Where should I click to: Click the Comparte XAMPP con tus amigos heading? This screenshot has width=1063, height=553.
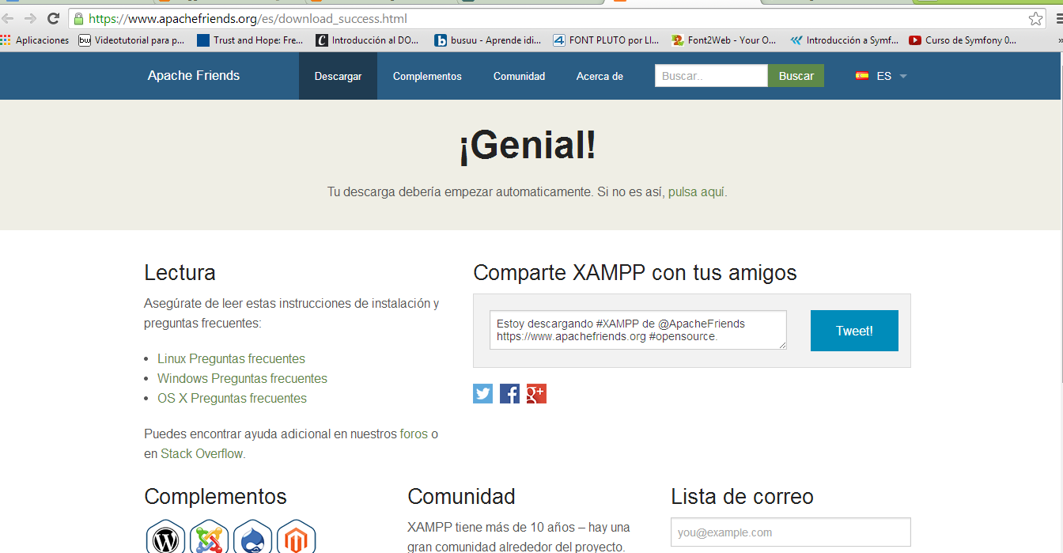click(635, 273)
